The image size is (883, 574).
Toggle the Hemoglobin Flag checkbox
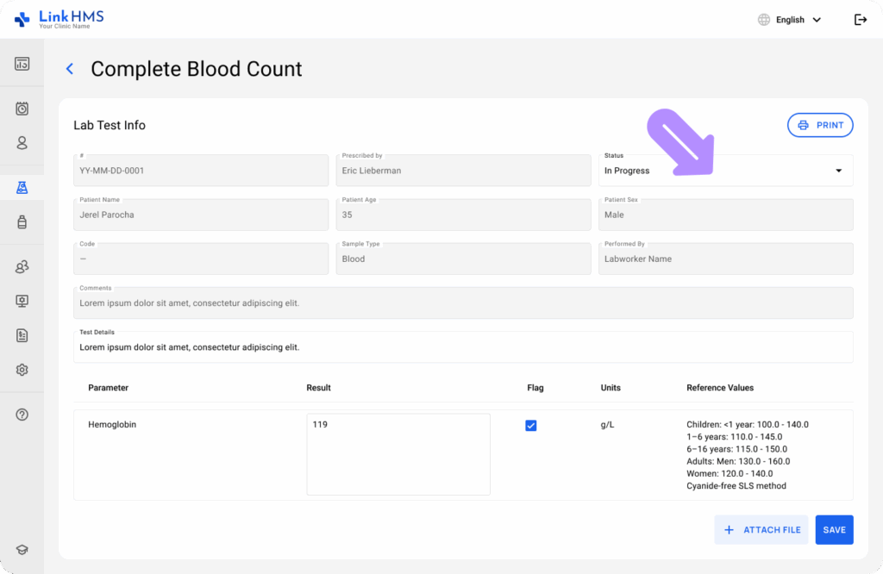[531, 426]
